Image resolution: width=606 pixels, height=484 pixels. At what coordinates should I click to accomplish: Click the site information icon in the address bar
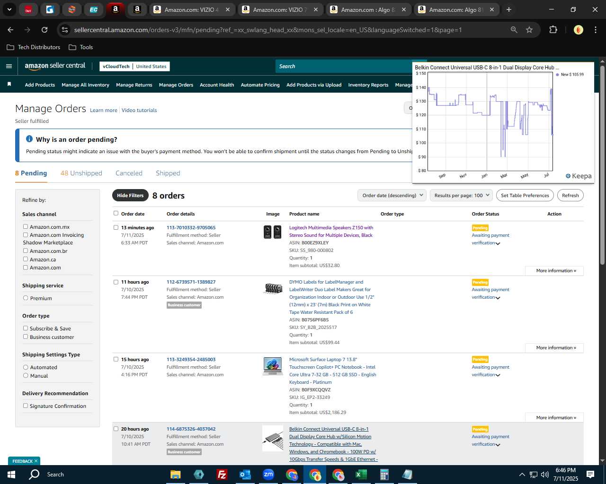pos(65,30)
